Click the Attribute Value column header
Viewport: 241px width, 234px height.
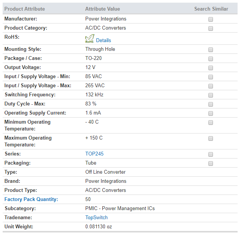pyautogui.click(x=103, y=9)
